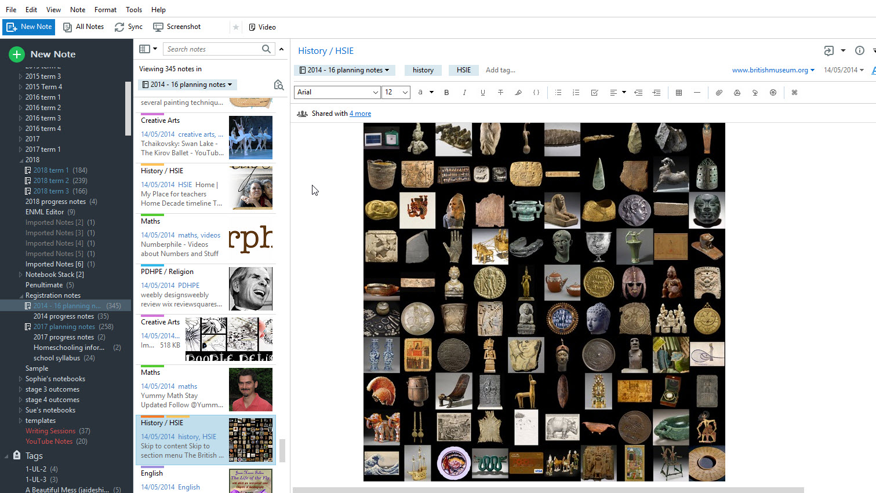
Task: Click the highlighter icon in formatting toolbar
Action: pyautogui.click(x=518, y=93)
